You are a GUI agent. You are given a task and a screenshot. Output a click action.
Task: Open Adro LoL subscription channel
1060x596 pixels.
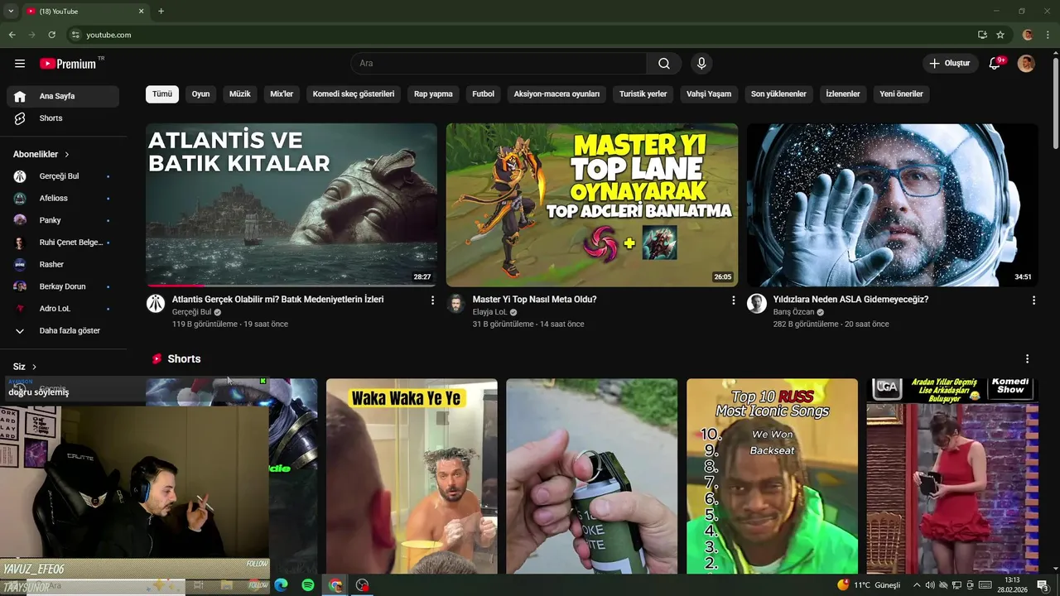63,309
